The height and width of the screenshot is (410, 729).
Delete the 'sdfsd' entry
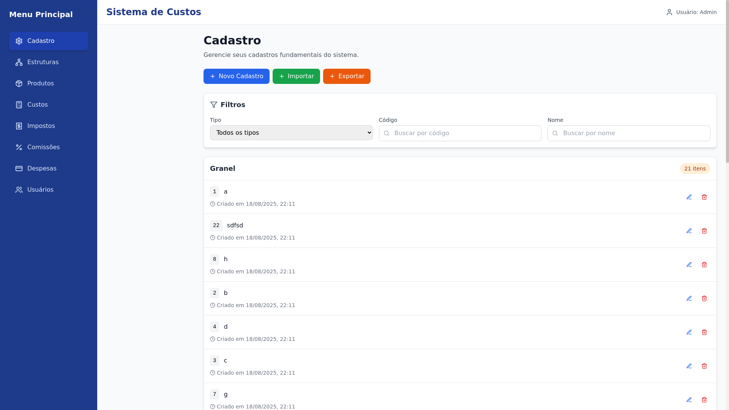tap(704, 231)
